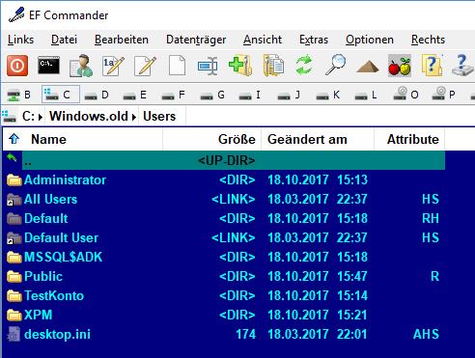
Task: Select the Administrator folder
Action: [224, 179]
